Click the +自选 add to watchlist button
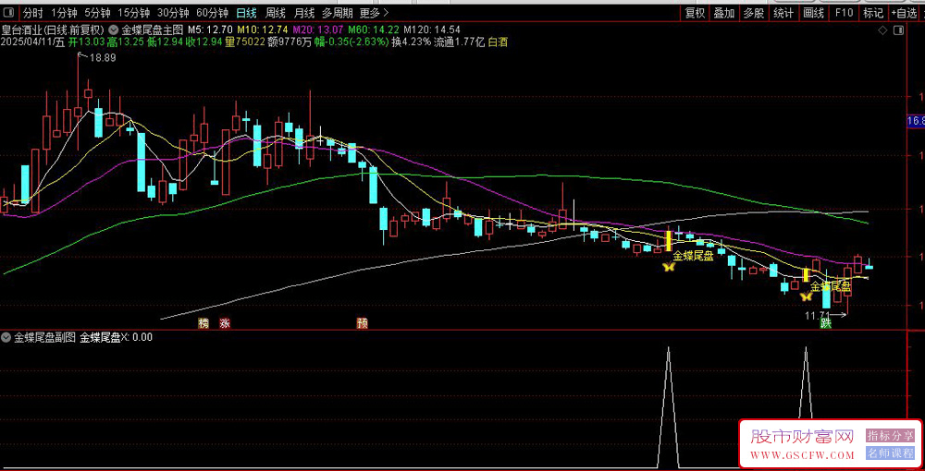The height and width of the screenshot is (471, 925). pos(903,12)
